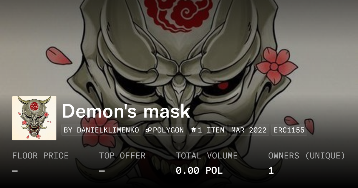
Task: Click the 0.00 POL volume value
Action: [x=199, y=171]
